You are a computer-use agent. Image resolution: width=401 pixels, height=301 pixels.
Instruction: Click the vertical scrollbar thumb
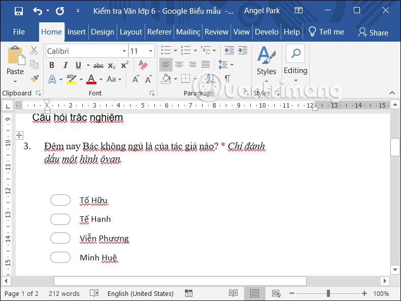pyautogui.click(x=395, y=147)
